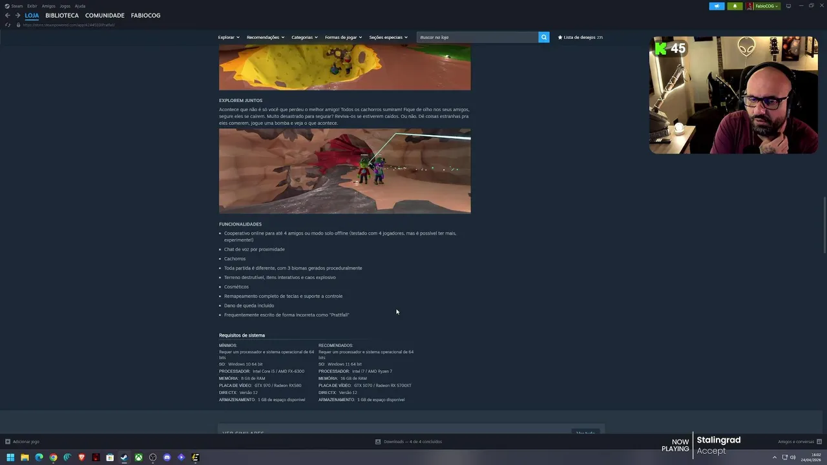Click 'Chat de voz por proximidade' list item

254,249
